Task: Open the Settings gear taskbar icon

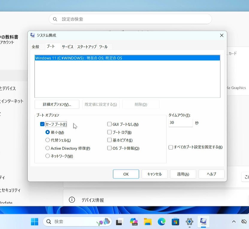Action: point(189,222)
